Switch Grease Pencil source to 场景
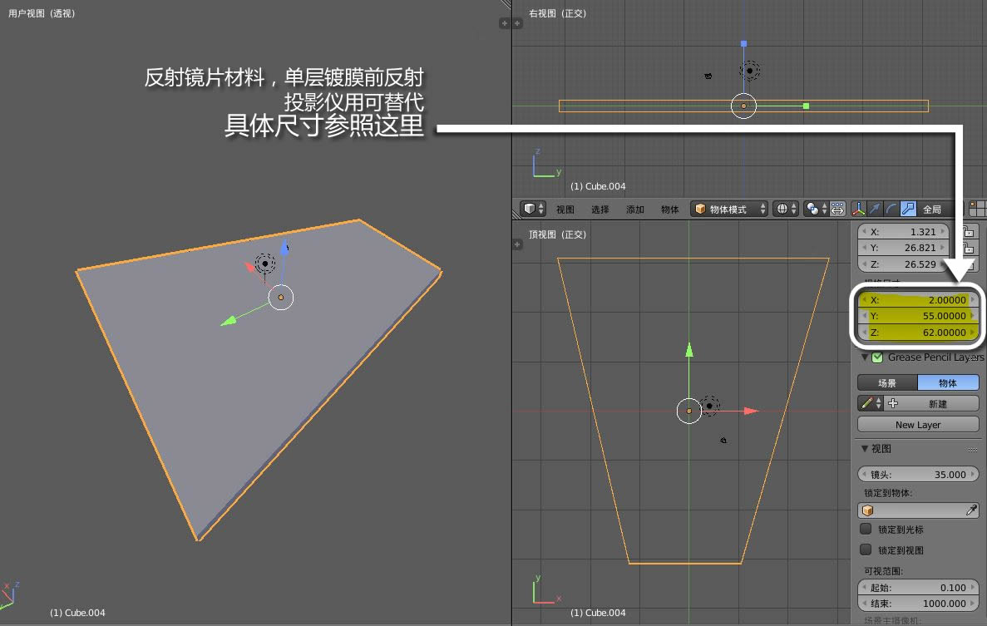 click(x=887, y=382)
